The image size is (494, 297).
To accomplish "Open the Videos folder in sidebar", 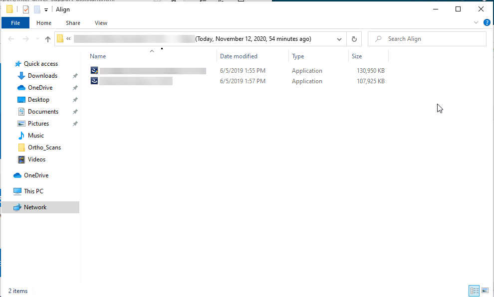I will coord(36,159).
